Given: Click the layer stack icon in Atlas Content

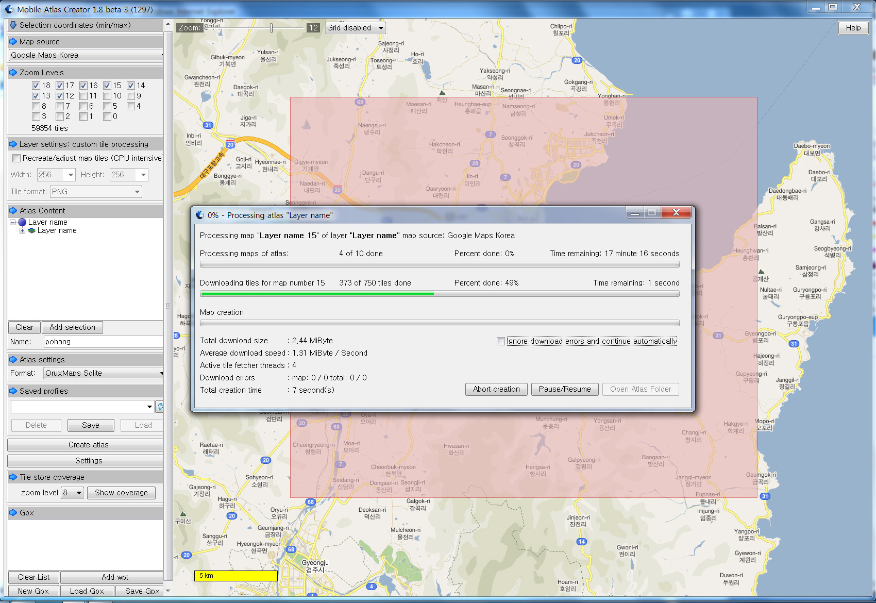Looking at the screenshot, I should [32, 230].
